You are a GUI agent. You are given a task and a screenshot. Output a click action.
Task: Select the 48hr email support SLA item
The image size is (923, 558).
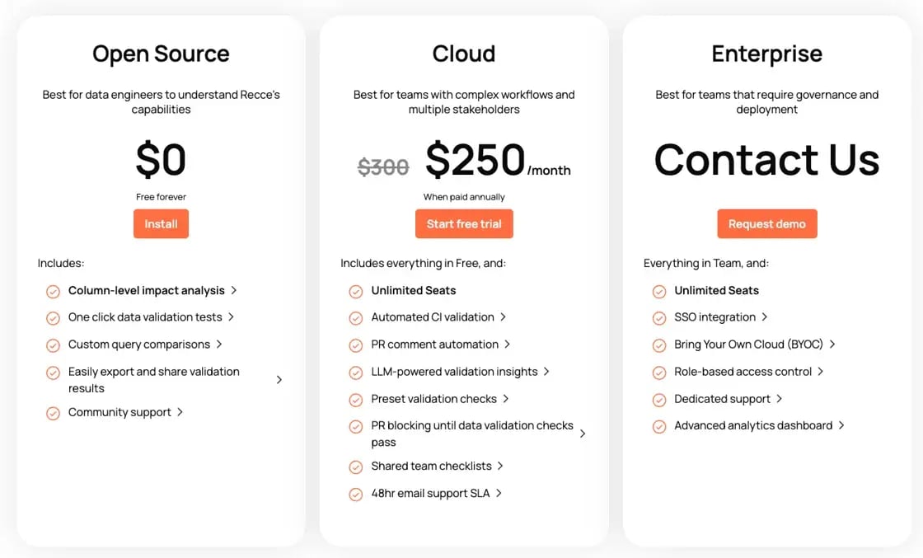[430, 494]
